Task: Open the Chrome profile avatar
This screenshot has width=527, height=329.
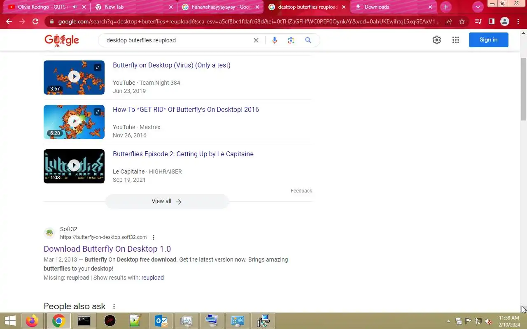Action: [x=504, y=21]
